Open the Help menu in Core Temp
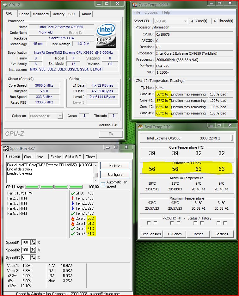 (x=166, y=12)
